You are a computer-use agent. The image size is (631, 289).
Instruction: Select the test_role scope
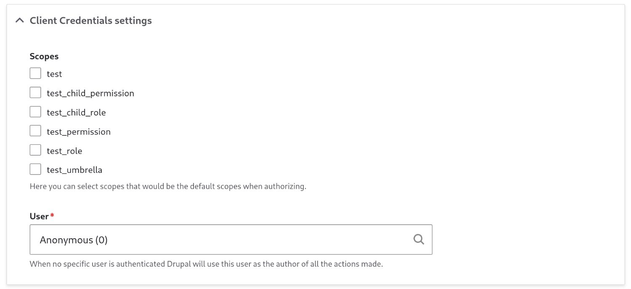(x=35, y=150)
